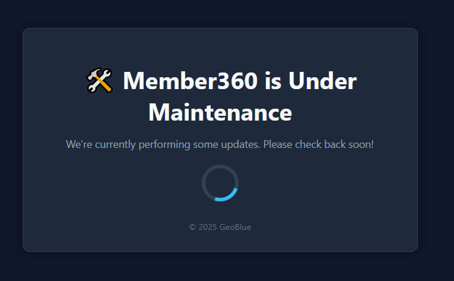Click the circular loading spinner
The image size is (454, 281).
click(x=220, y=183)
